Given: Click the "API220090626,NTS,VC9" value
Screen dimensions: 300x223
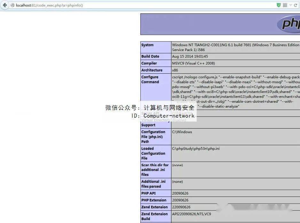Looking at the screenshot, I should coord(192,214).
